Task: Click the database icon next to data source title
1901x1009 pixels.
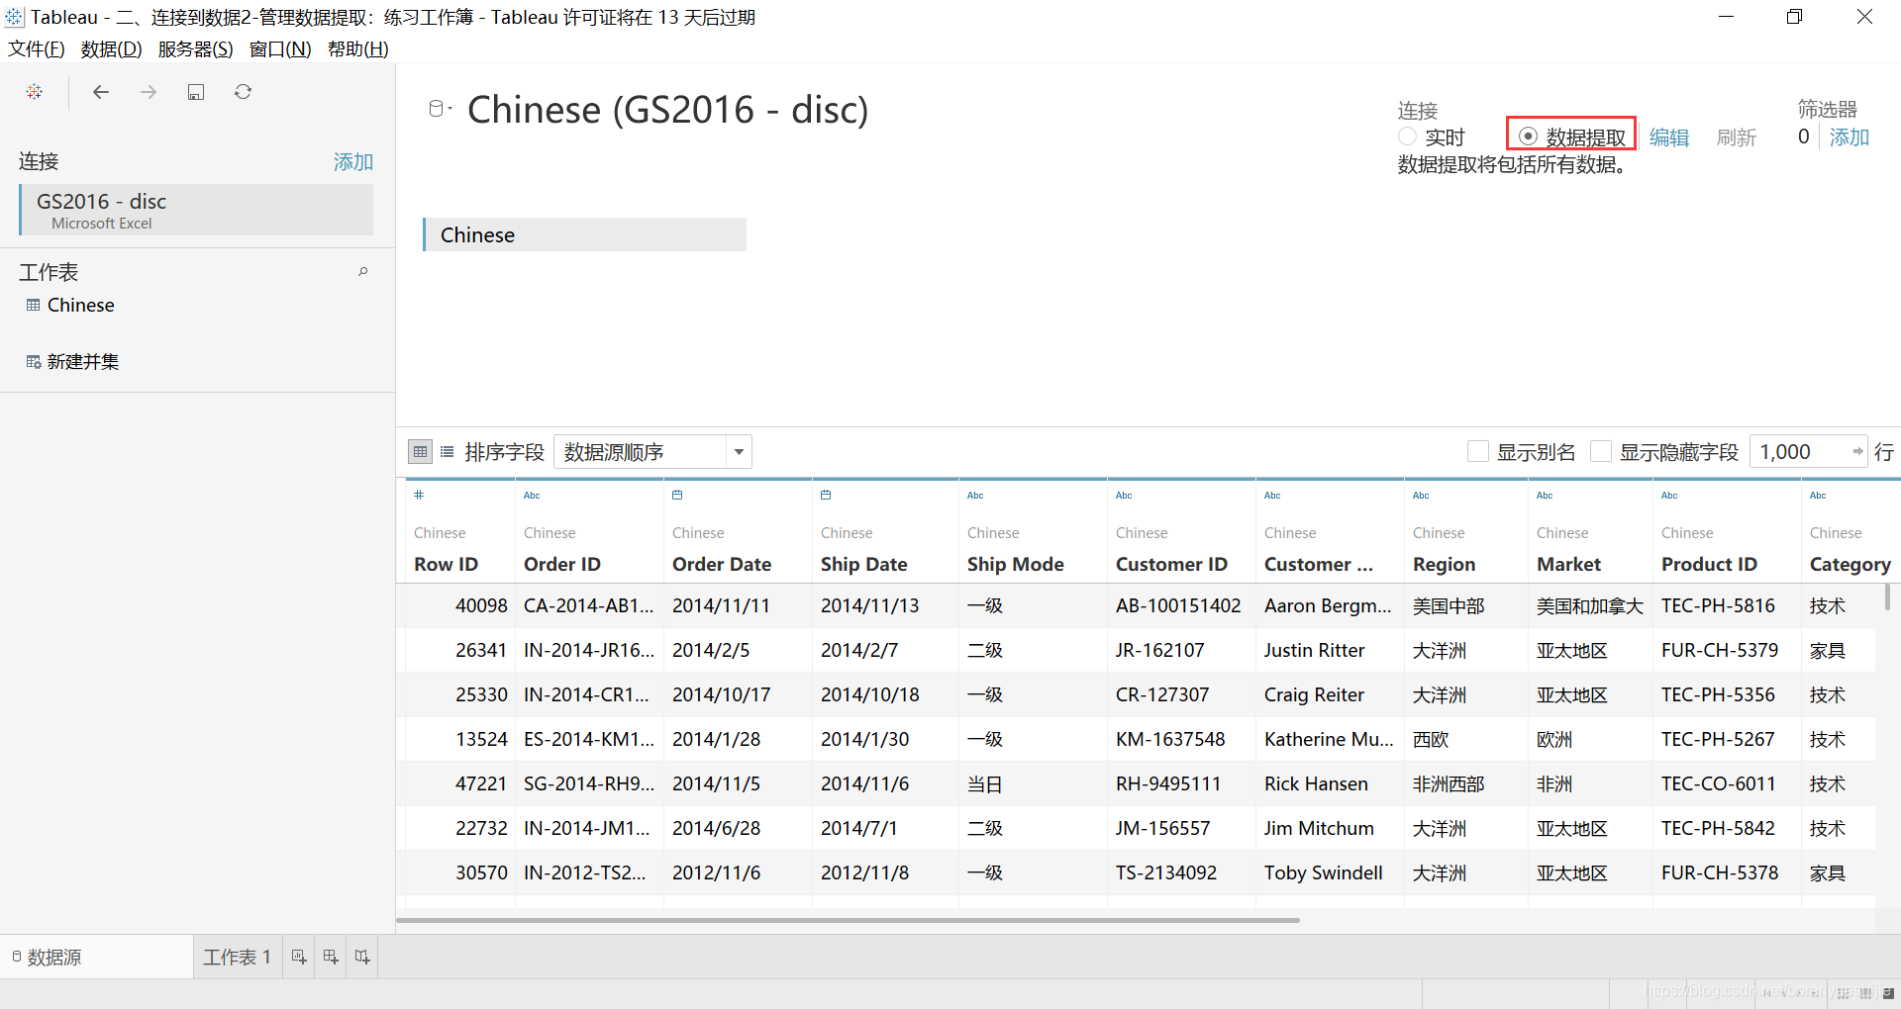Action: click(x=436, y=109)
